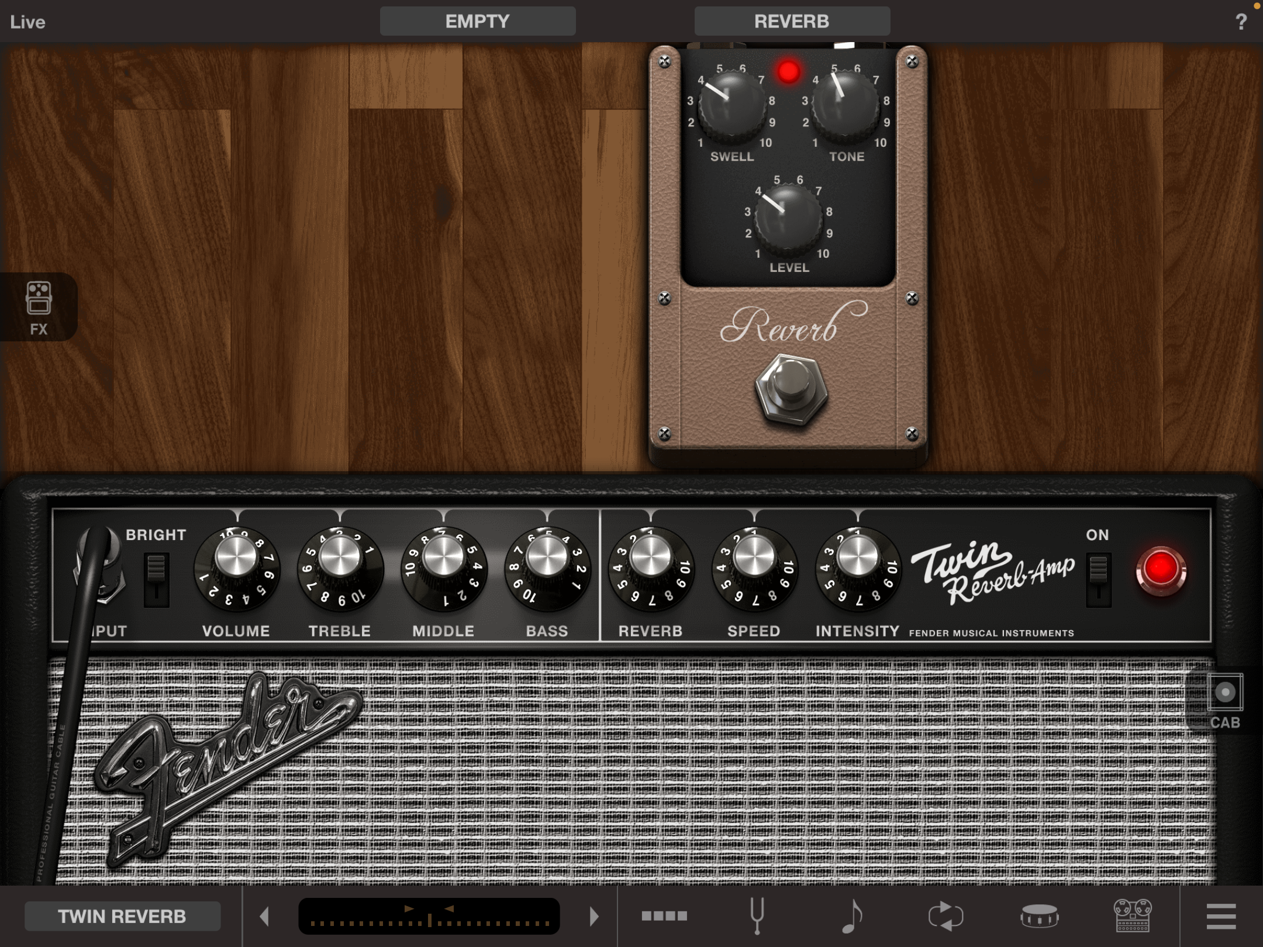Click the TONE knob on the pedal
The height and width of the screenshot is (947, 1263).
tap(846, 106)
